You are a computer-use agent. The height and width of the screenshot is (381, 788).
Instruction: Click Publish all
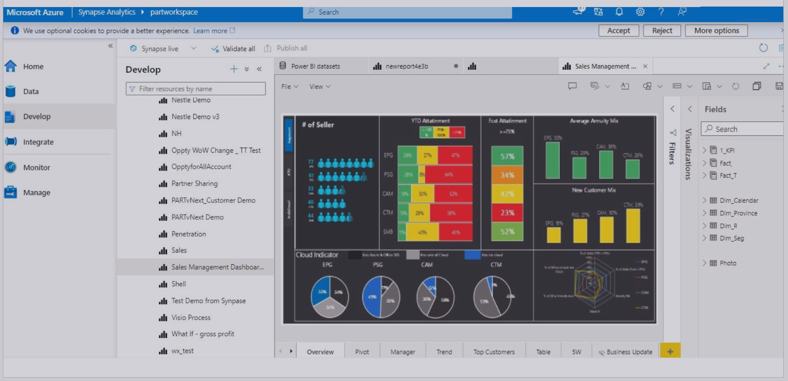coord(285,48)
